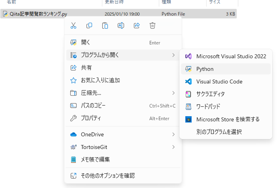Open プロパティ from context menu
Viewport: 278px width, 188px height.
point(123,118)
